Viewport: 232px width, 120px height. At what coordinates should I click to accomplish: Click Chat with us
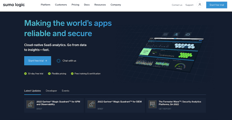pyautogui.click(x=69, y=61)
